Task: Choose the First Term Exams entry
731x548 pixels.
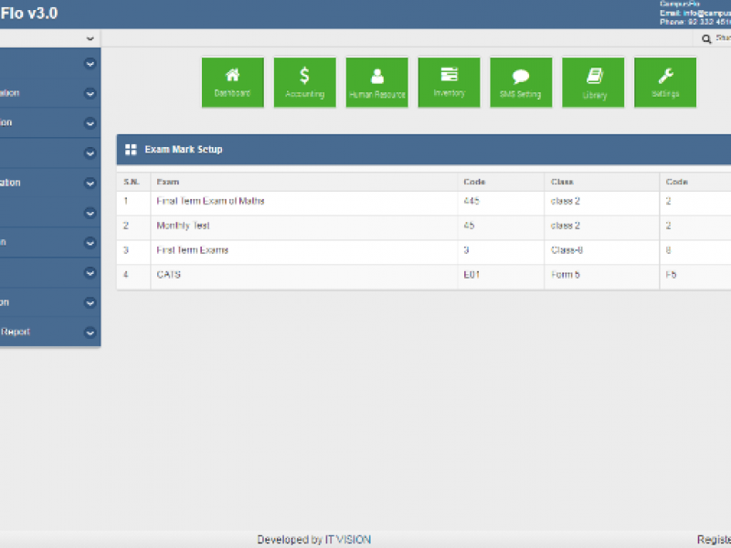Action: coord(192,250)
